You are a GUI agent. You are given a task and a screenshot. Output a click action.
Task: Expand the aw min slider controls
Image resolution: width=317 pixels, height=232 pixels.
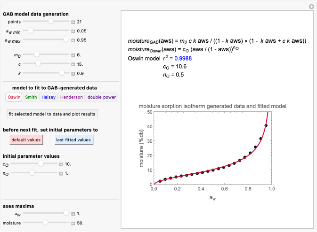pyautogui.click(x=73, y=31)
